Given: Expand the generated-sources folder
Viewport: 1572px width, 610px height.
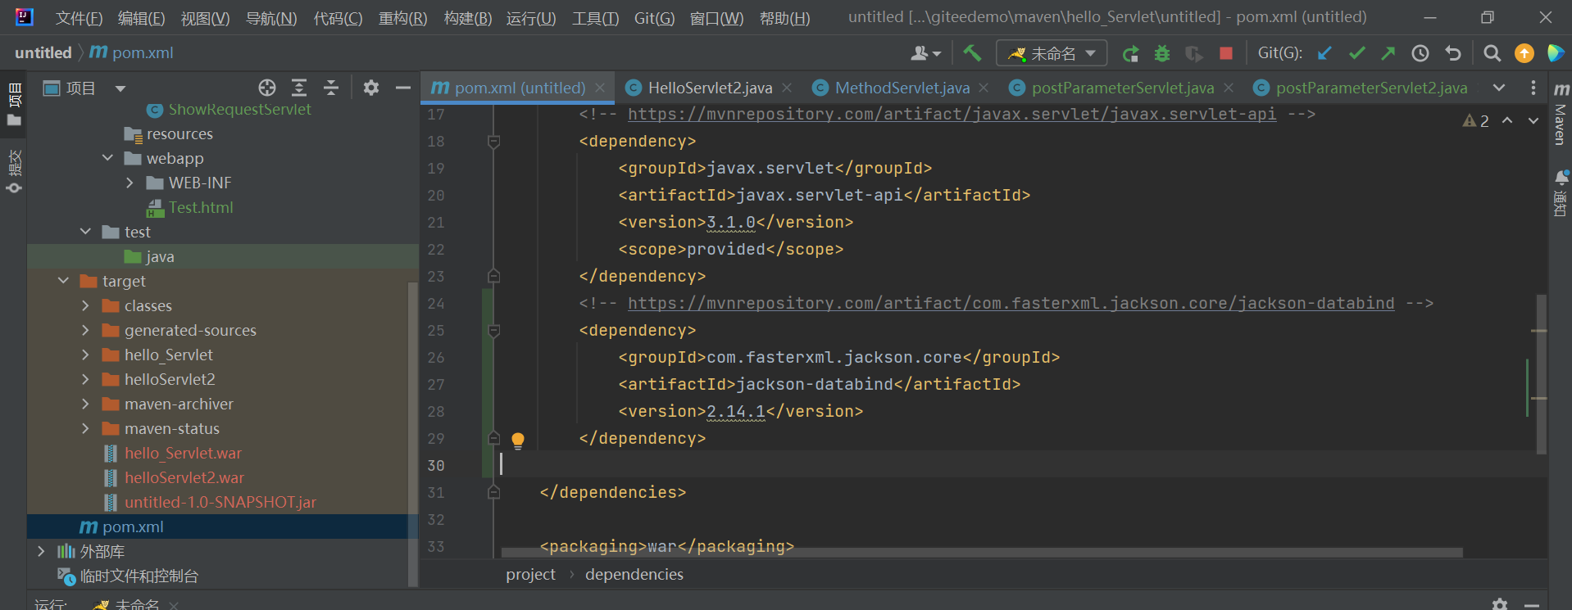Looking at the screenshot, I should pos(85,330).
